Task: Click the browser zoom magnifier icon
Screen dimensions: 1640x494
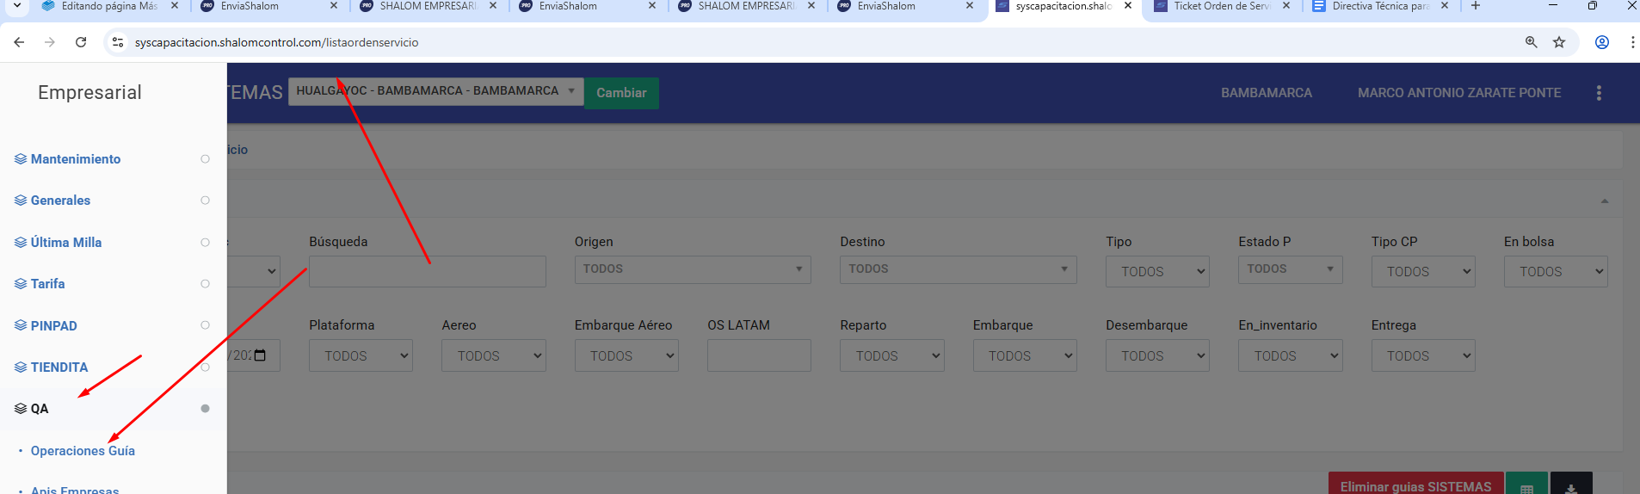Action: [1532, 42]
